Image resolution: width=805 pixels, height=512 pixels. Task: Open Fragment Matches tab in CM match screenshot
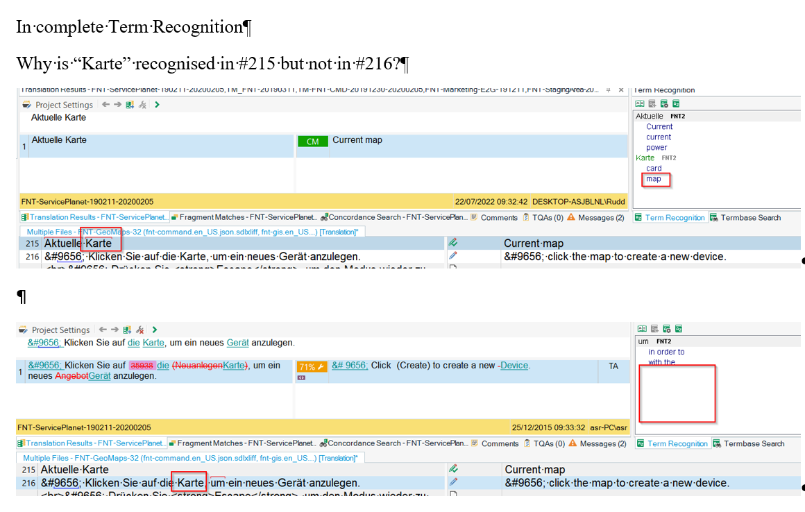click(x=244, y=218)
